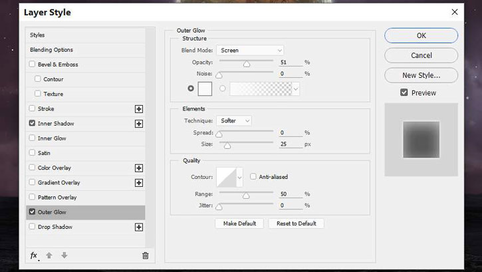The image size is (482, 272).
Task: Enable the Contour sub-effect checkbox
Action: [x=37, y=78]
